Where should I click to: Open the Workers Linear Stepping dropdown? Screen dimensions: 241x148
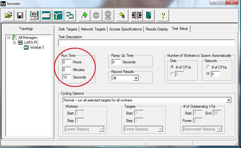click(101, 129)
